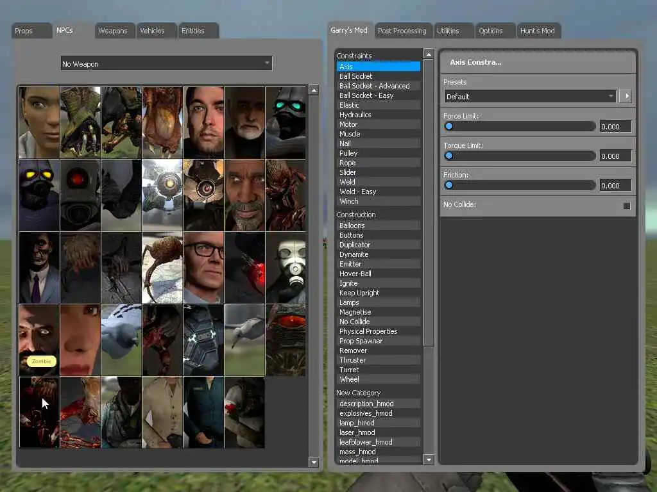Select the Hover-Ball tool

379,274
